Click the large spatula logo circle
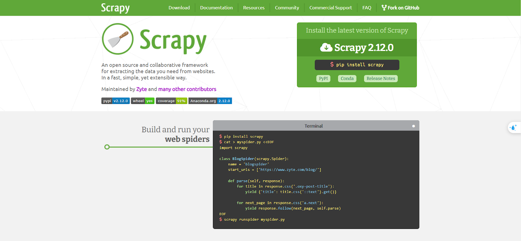521x241 pixels. [x=118, y=39]
